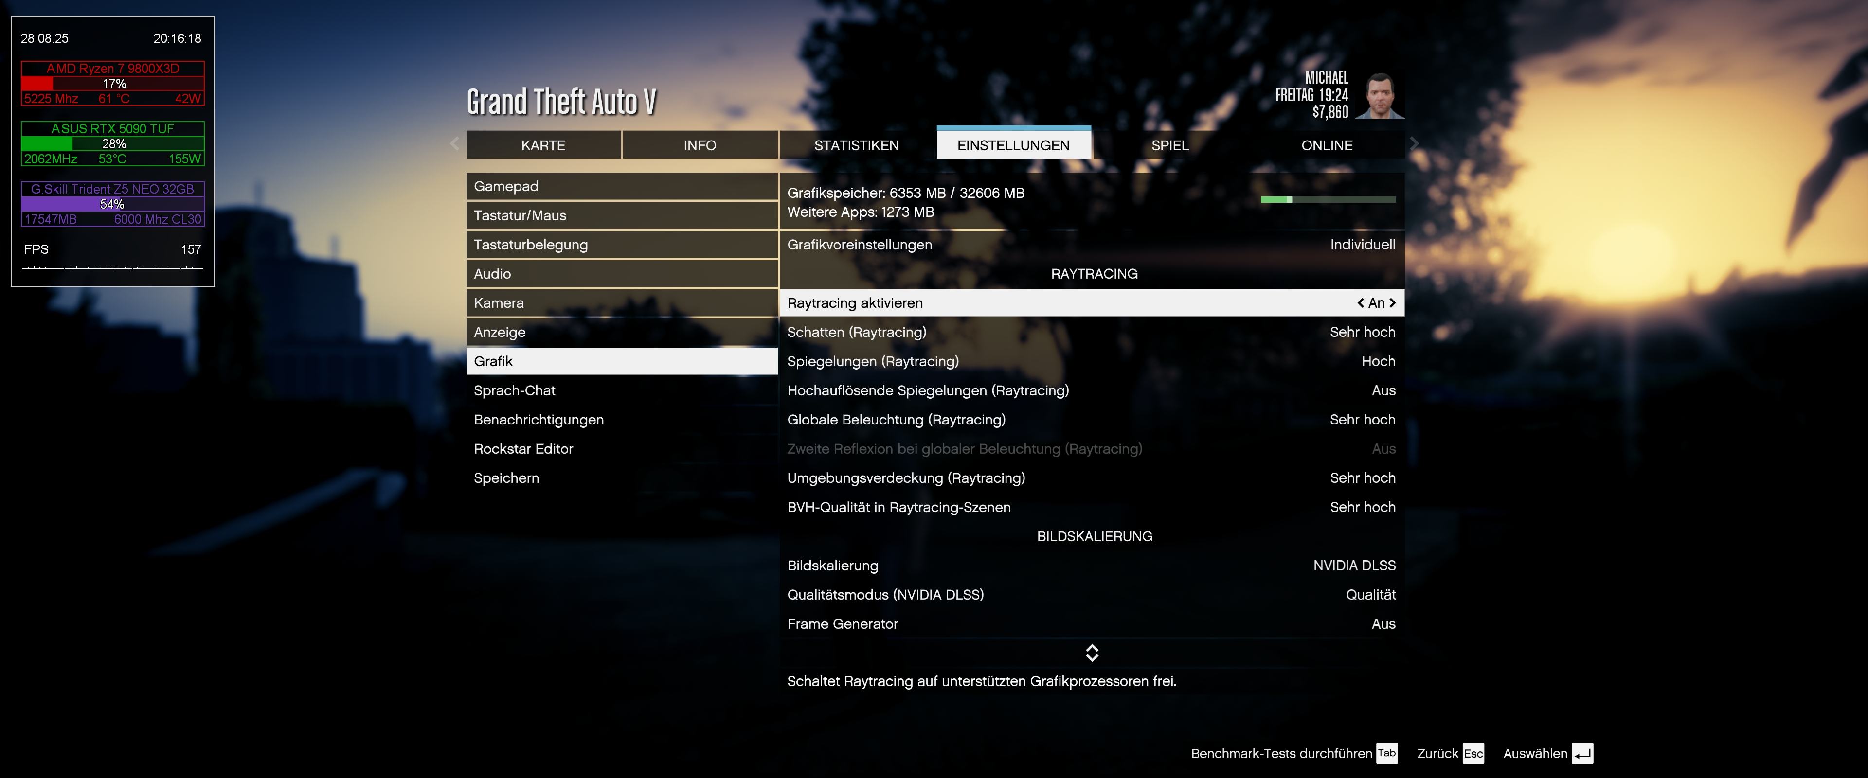Click the tab bar left scroll arrow

[x=455, y=143]
